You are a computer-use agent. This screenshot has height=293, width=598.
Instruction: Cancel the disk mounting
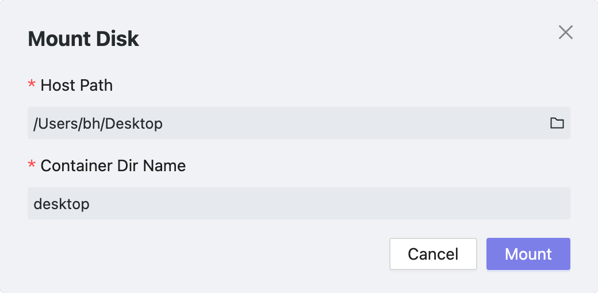click(433, 254)
